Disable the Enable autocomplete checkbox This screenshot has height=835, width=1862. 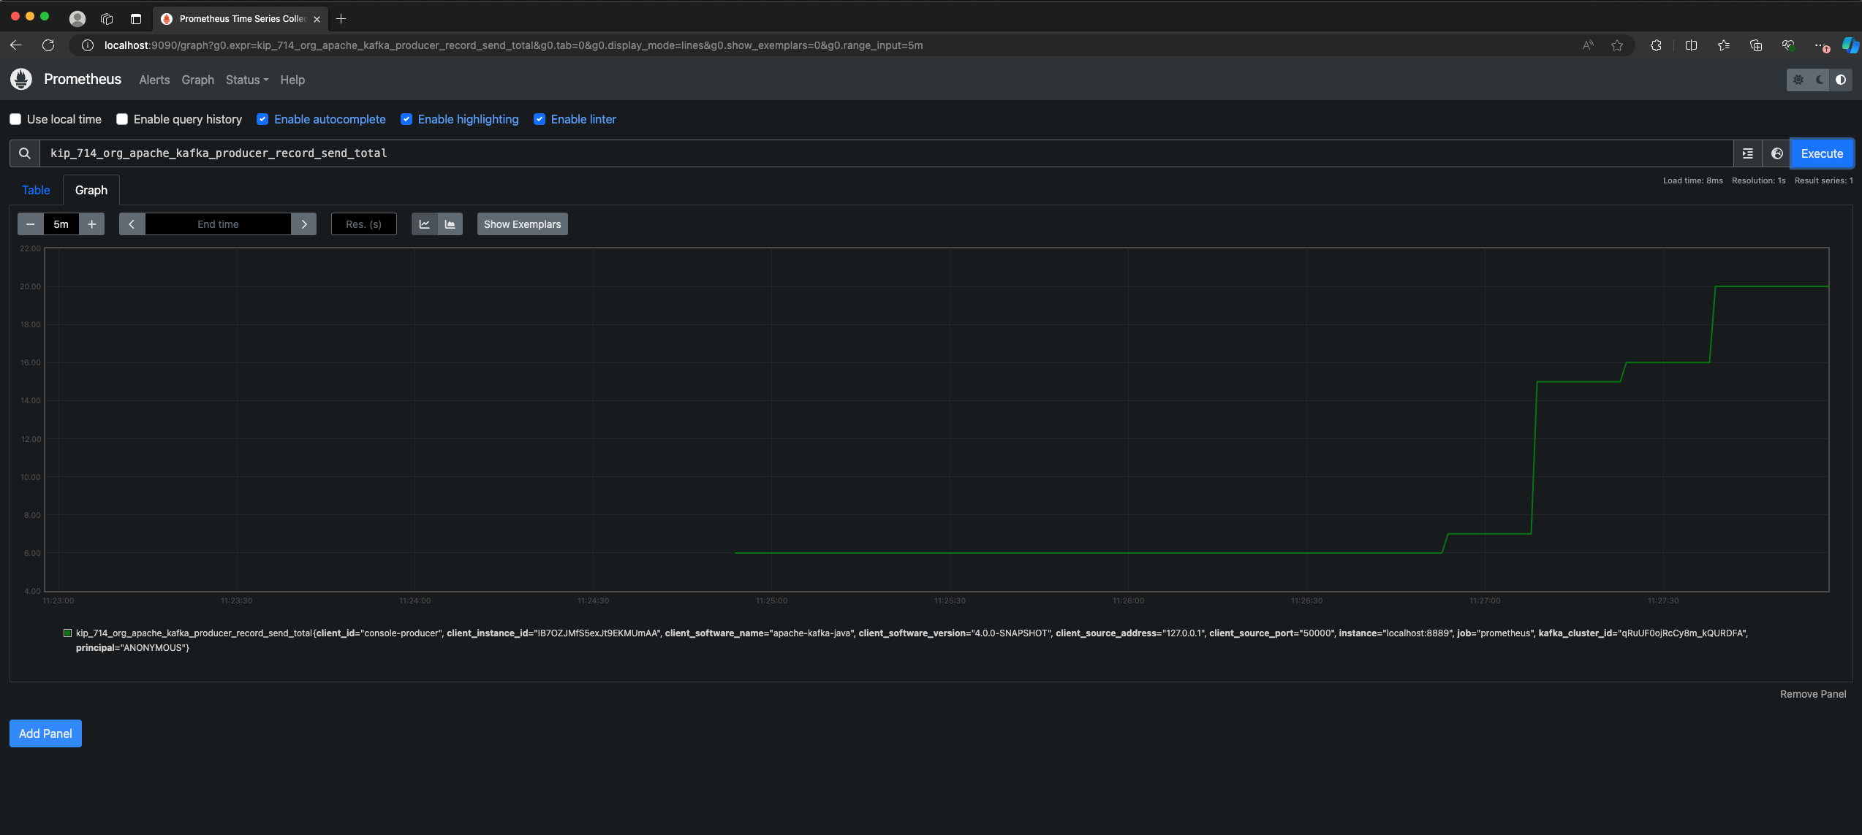[x=262, y=119]
